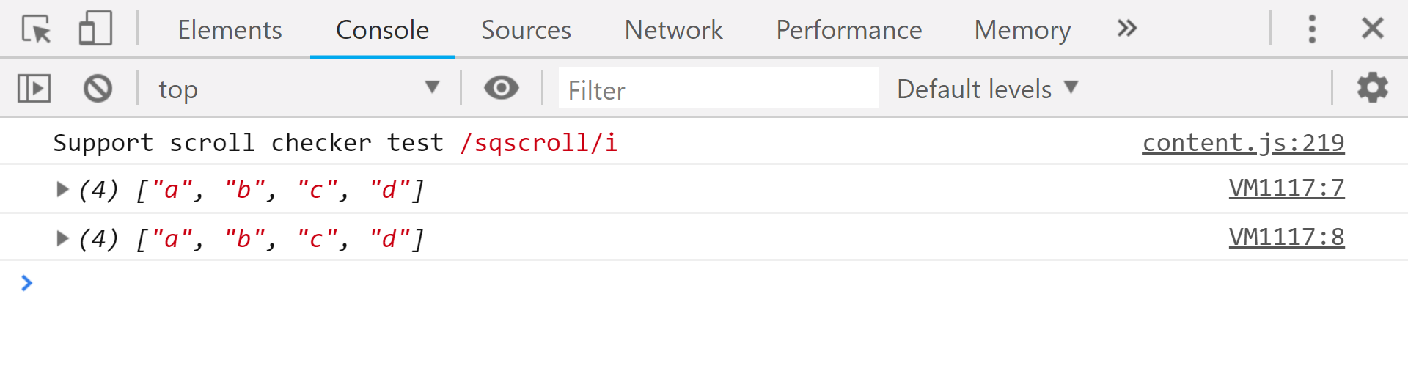Switch to the Elements tab
This screenshot has width=1408, height=379.
tap(230, 30)
